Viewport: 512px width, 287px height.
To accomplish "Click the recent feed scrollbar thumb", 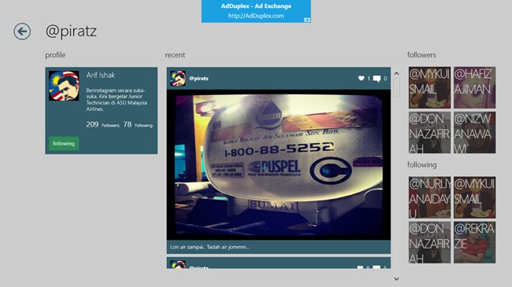I will pos(396,87).
